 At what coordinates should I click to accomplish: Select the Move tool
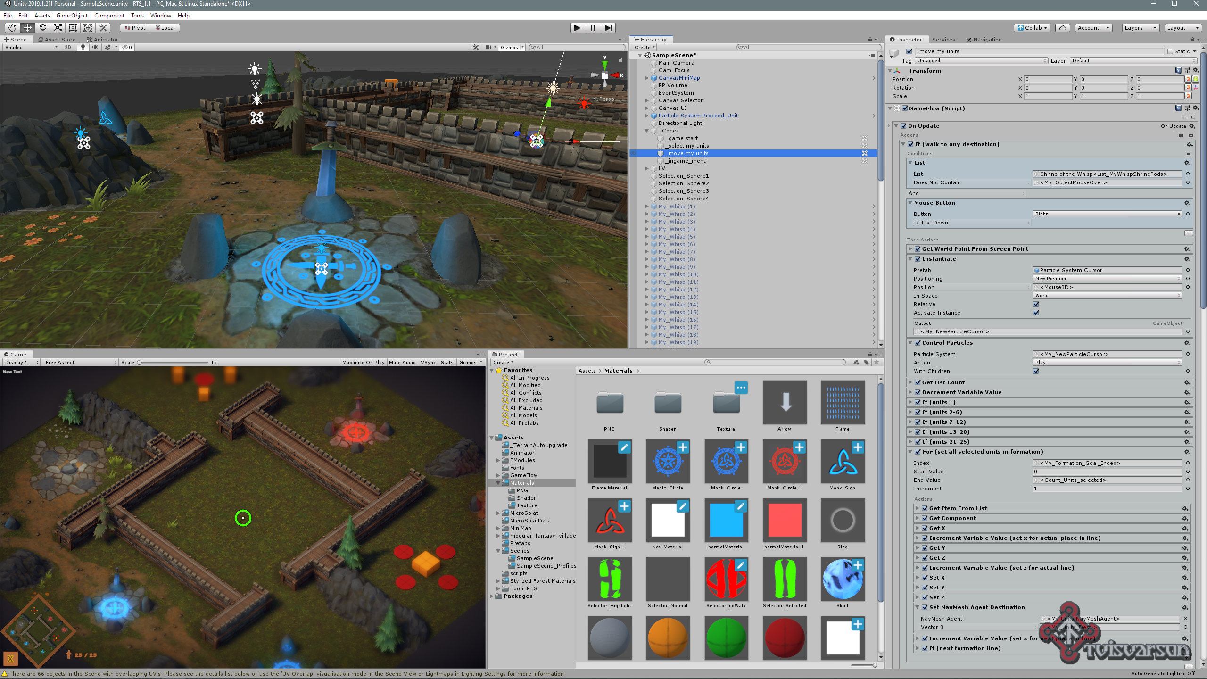(27, 28)
